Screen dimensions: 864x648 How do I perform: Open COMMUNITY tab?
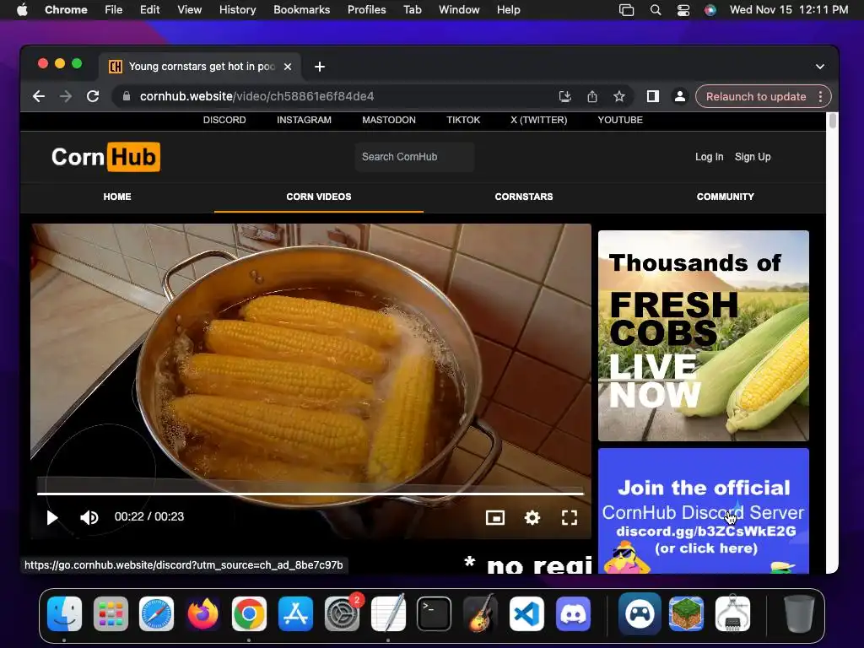[725, 197]
